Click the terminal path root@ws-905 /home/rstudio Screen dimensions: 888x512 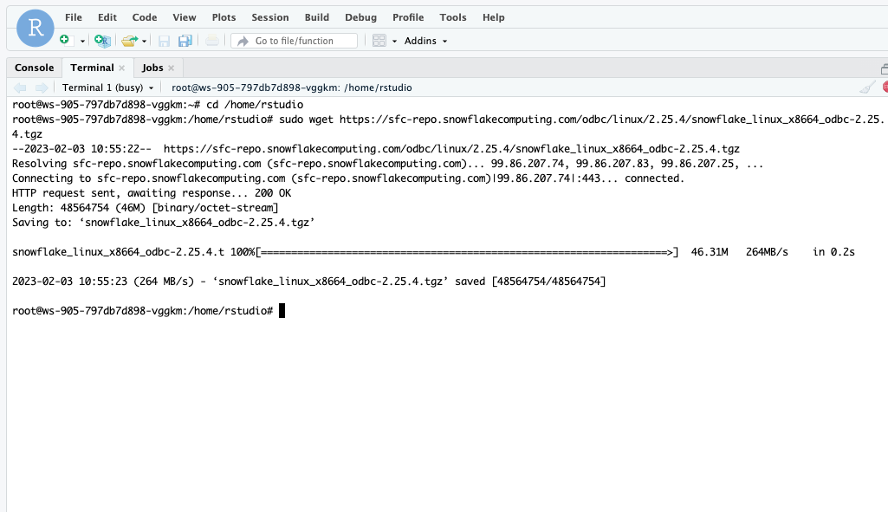pyautogui.click(x=292, y=87)
